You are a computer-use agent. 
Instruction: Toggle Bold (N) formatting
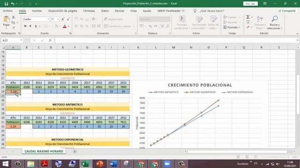[25, 26]
